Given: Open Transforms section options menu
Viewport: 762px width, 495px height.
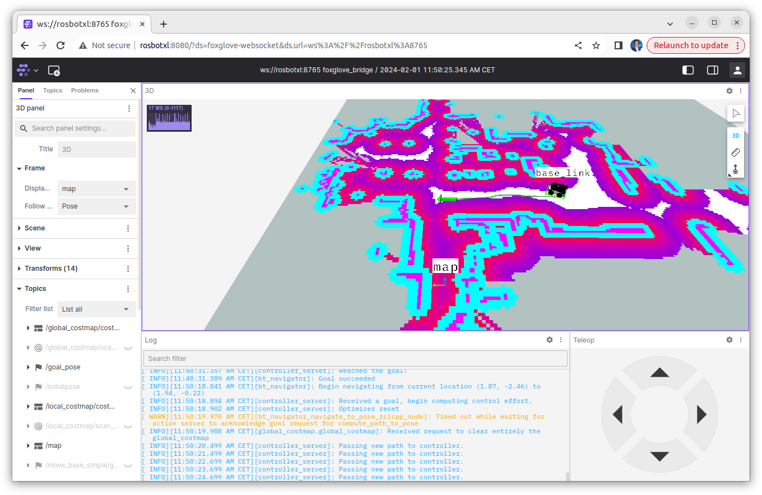Looking at the screenshot, I should pyautogui.click(x=128, y=269).
